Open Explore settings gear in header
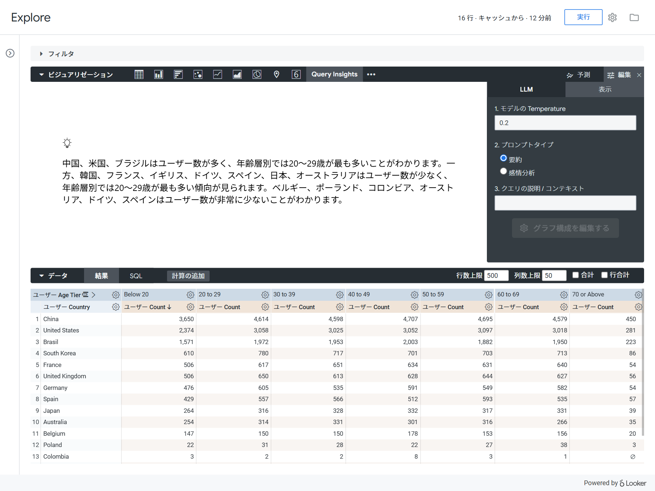The width and height of the screenshot is (655, 491). tap(612, 17)
